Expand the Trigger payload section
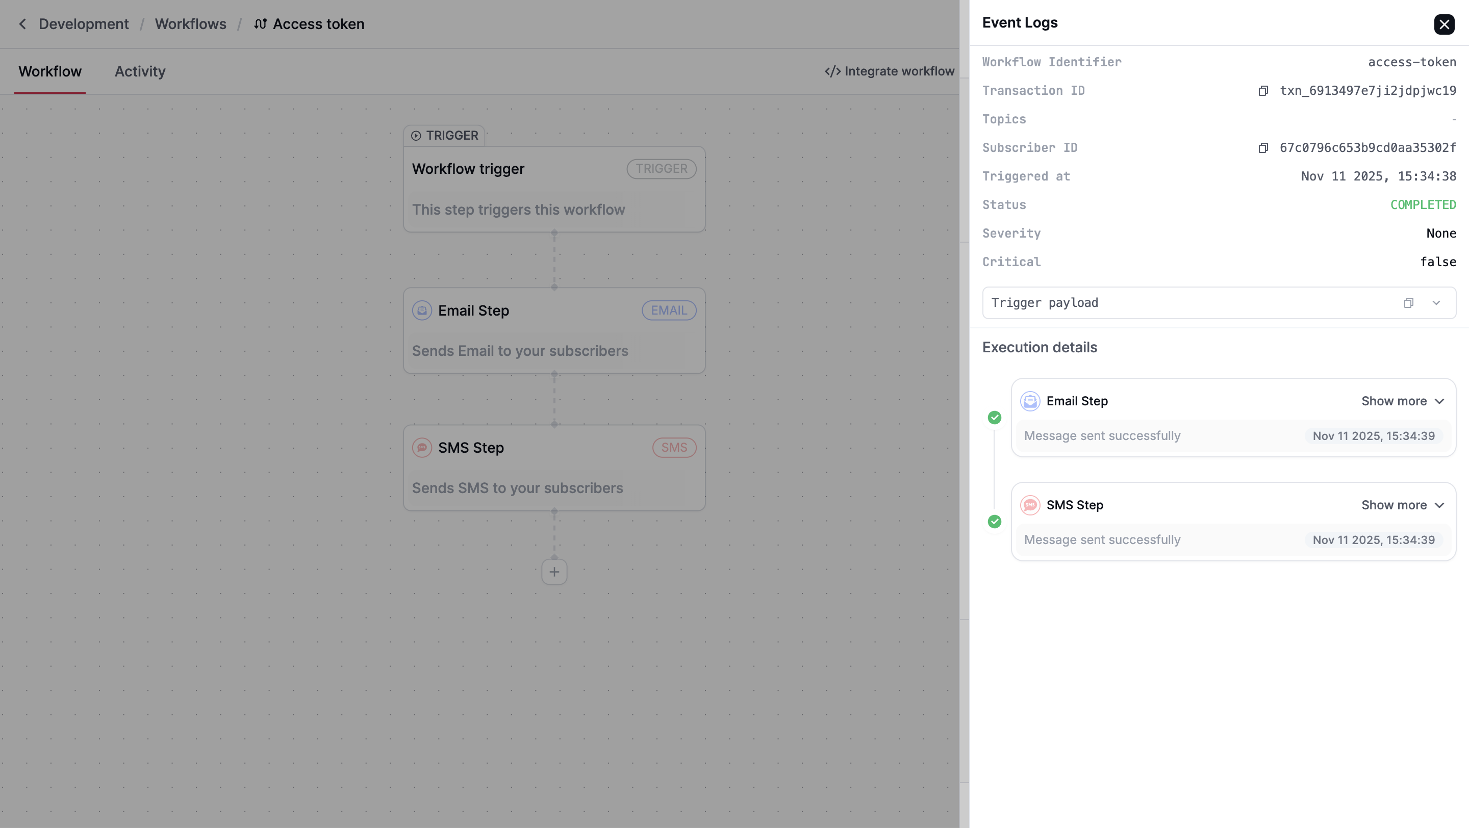1469x828 pixels. coord(1436,303)
